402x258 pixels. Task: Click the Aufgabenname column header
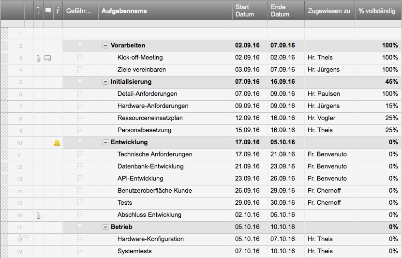[164, 11]
